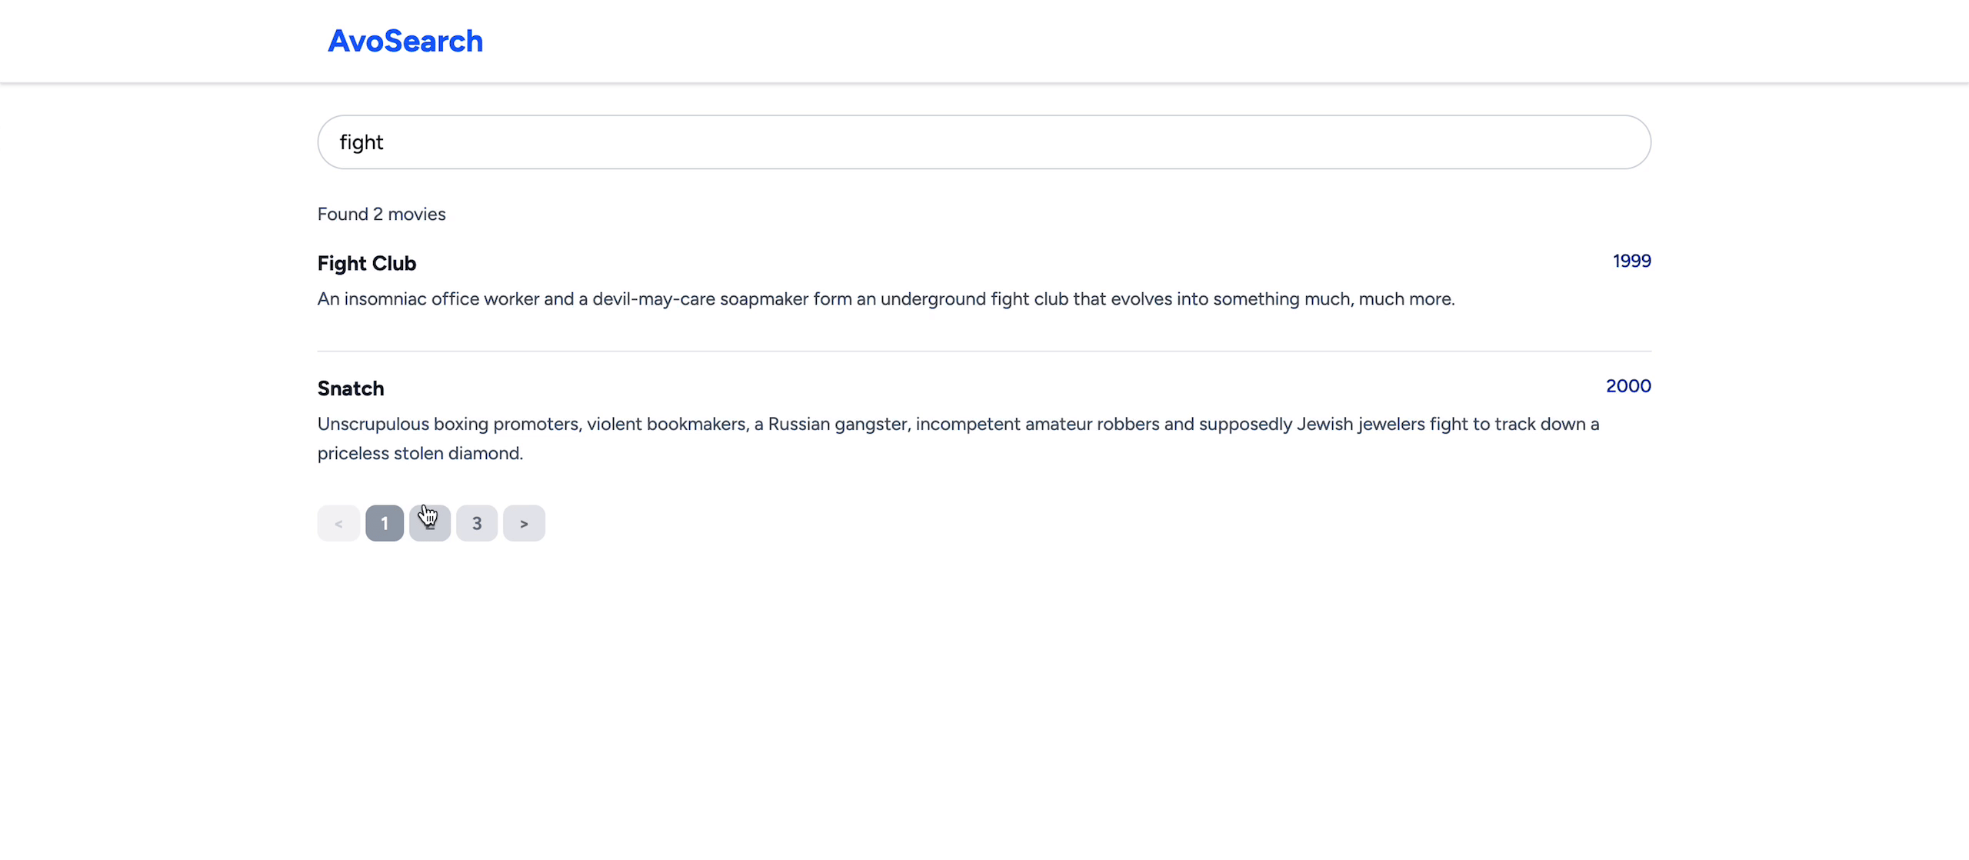Image resolution: width=1969 pixels, height=860 pixels.
Task: Open page 2 of results
Action: (x=430, y=524)
